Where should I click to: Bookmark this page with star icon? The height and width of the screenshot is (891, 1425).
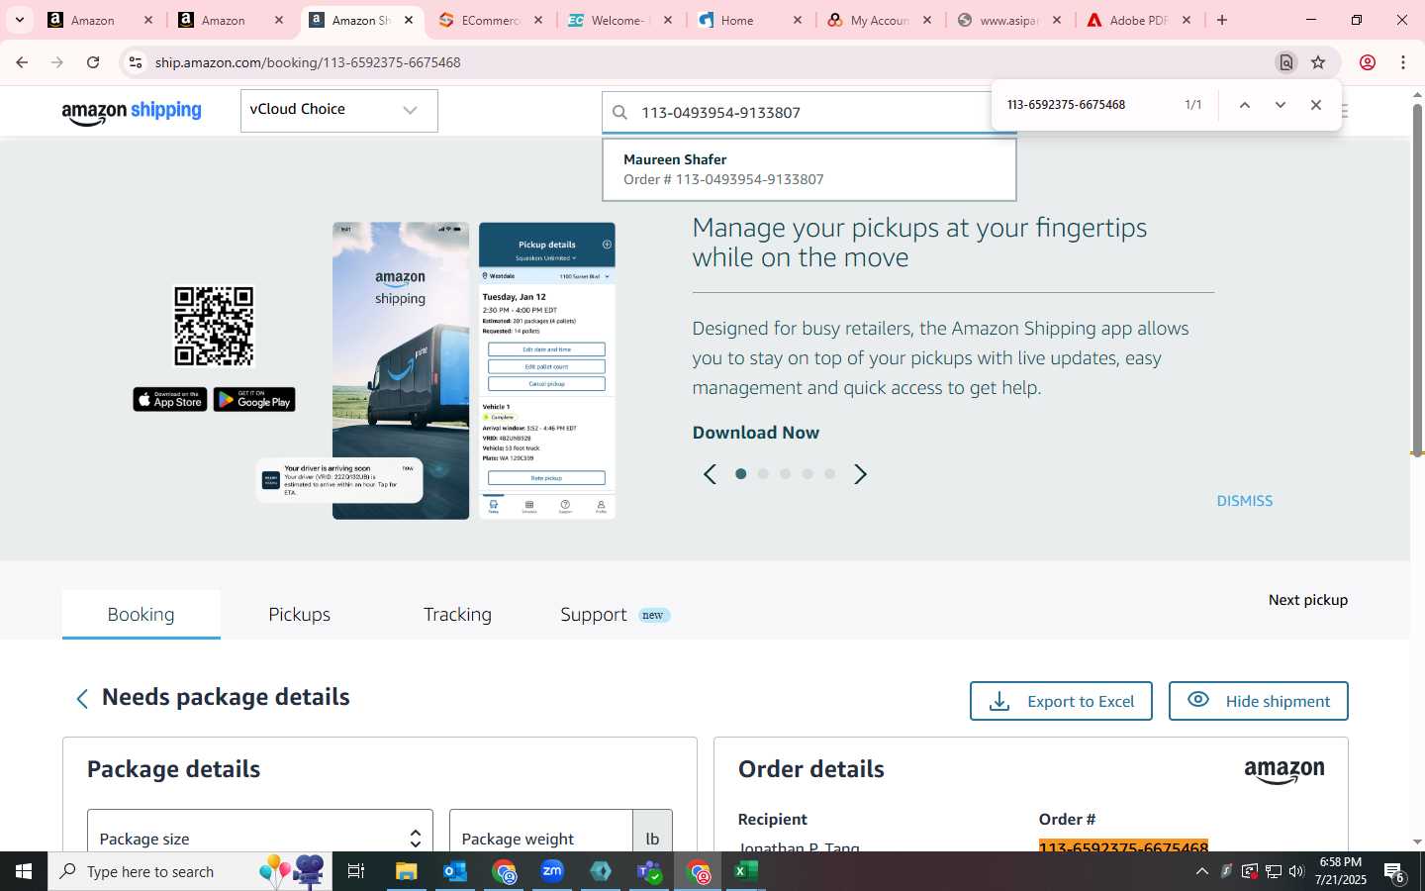[1318, 62]
